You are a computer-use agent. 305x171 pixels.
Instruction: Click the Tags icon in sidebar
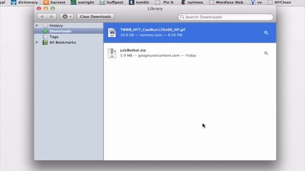pyautogui.click(x=45, y=37)
